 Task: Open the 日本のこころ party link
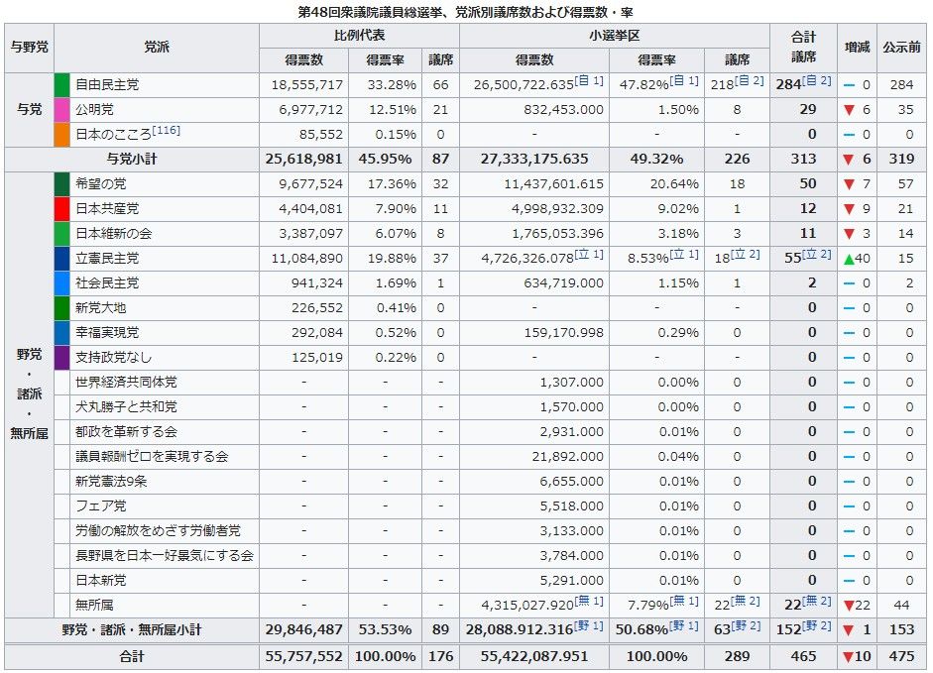(113, 135)
